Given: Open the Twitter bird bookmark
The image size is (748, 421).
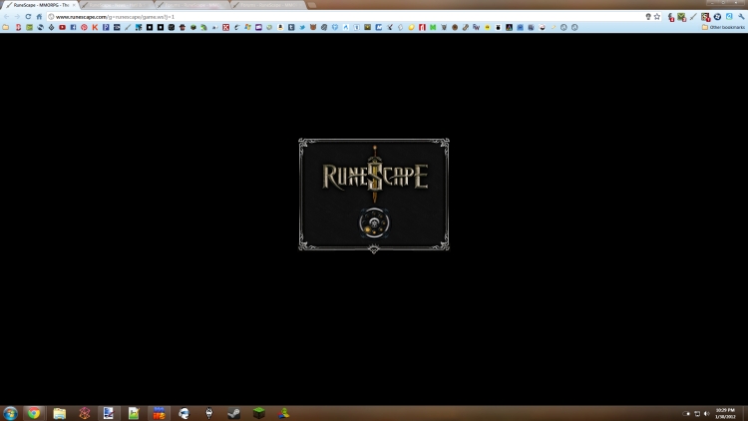Looking at the screenshot, I should (x=302, y=27).
